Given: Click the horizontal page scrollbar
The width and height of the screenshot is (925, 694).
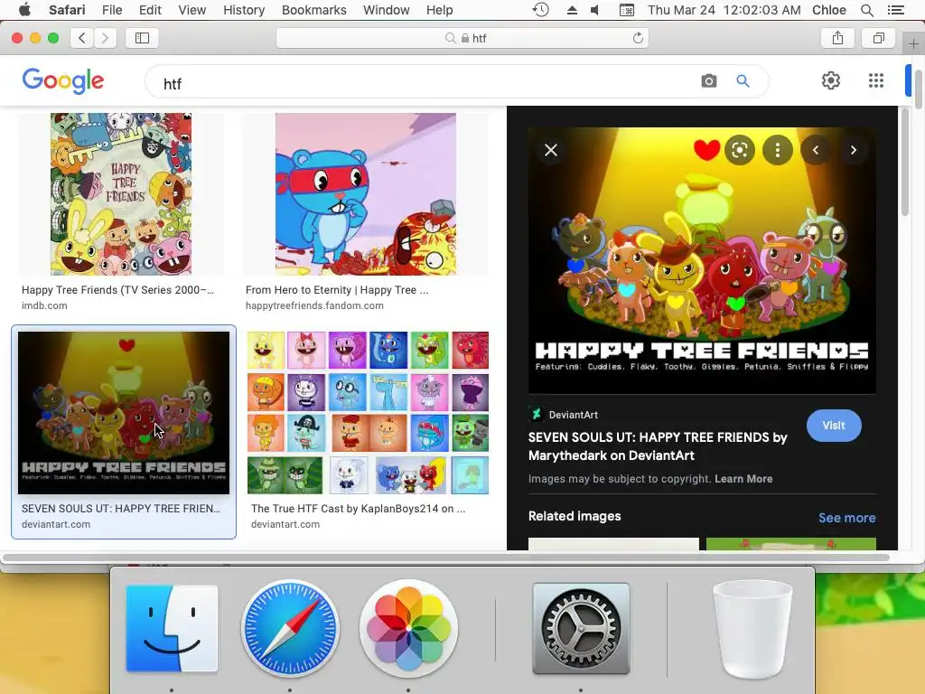Looking at the screenshot, I should (x=445, y=557).
